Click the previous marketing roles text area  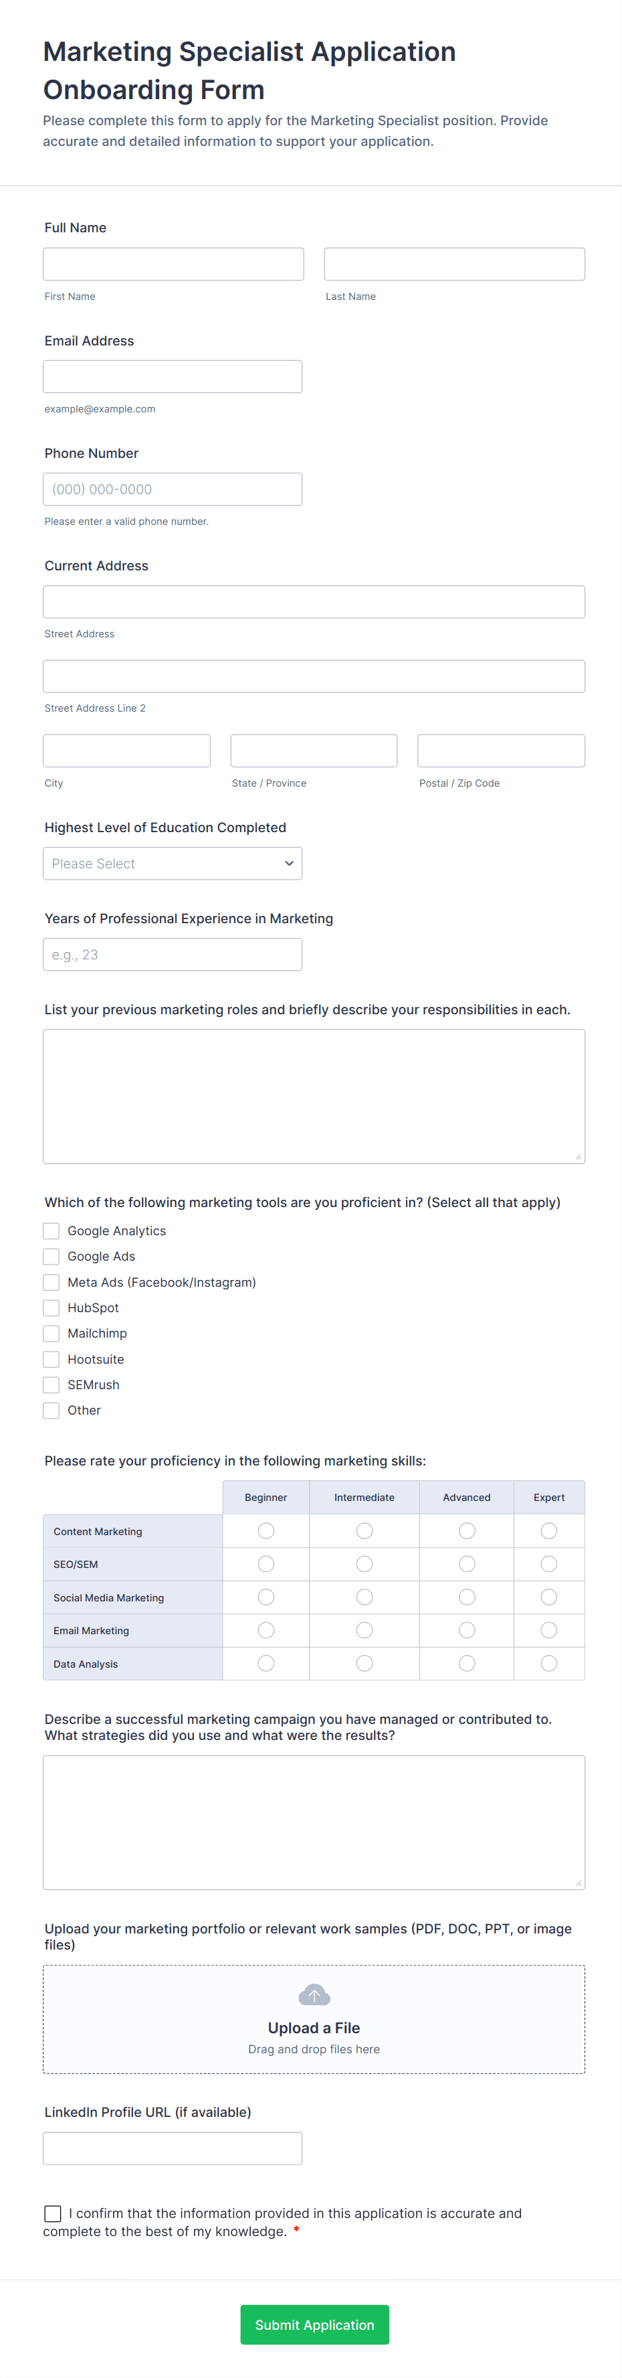pos(314,1096)
